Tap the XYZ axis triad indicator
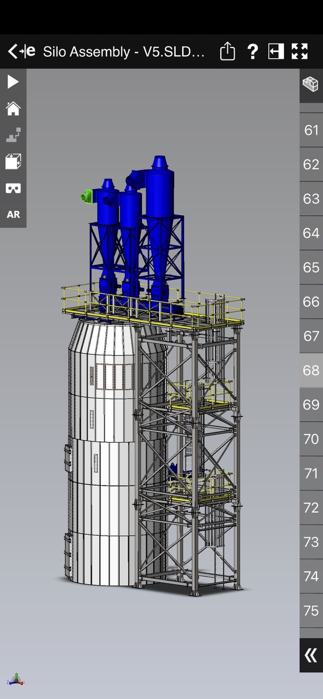The width and height of the screenshot is (323, 699). tap(16, 679)
